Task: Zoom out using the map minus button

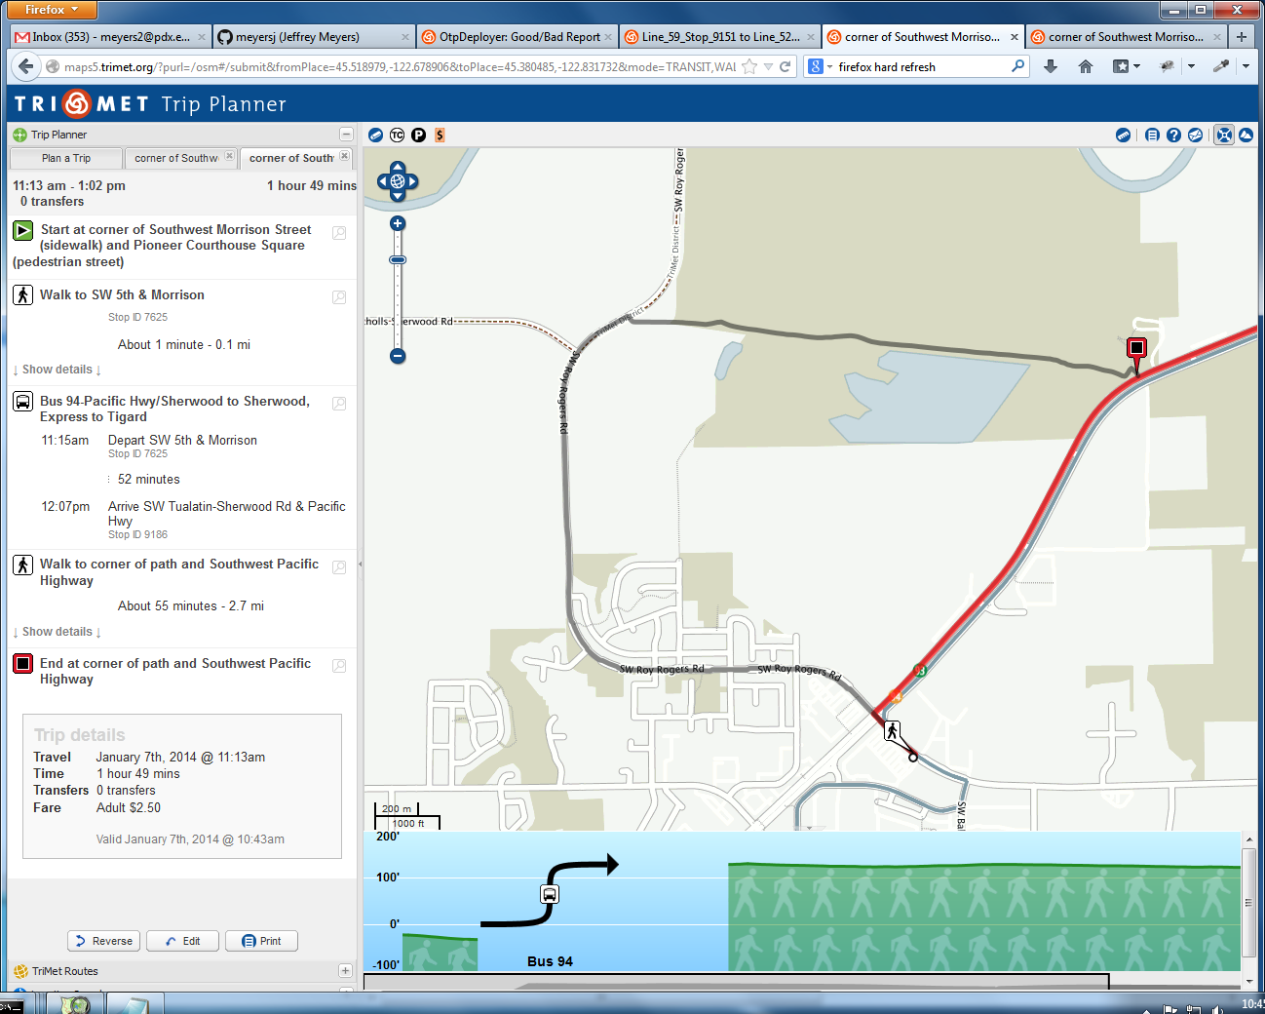Action: click(x=398, y=356)
